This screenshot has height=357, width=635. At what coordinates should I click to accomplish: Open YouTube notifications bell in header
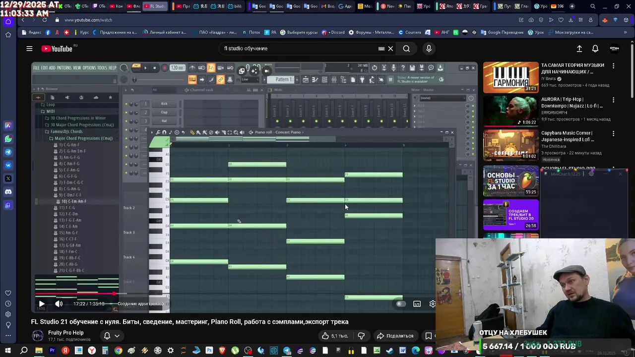pos(595,49)
